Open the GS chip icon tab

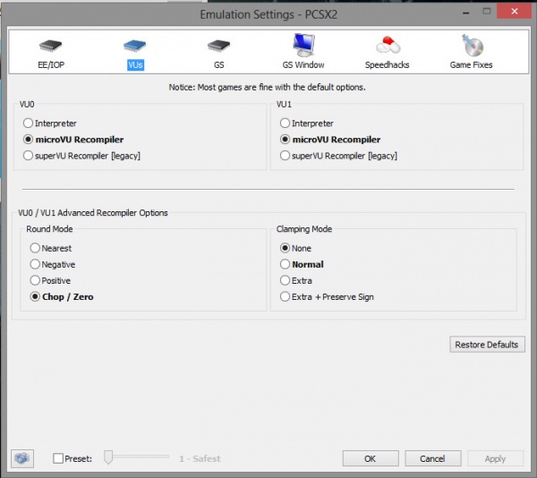point(219,46)
